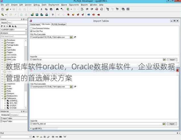Switch to the Templates tab
181x140 pixels.
point(14,115)
